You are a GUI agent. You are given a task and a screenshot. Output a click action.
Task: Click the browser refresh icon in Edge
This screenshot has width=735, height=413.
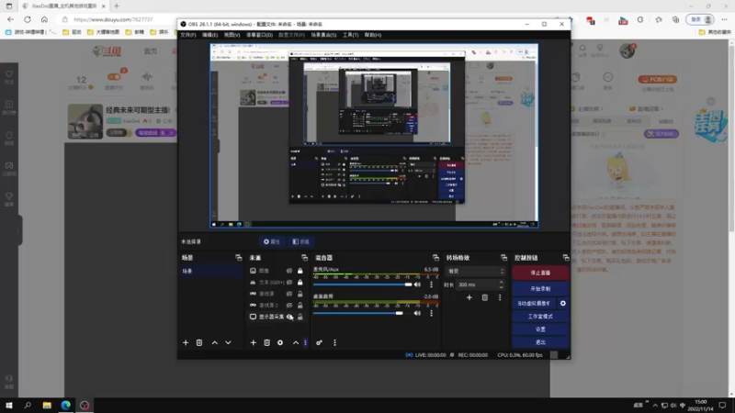point(28,19)
